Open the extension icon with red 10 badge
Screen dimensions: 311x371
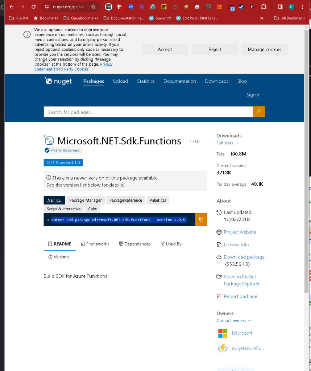(120, 7)
